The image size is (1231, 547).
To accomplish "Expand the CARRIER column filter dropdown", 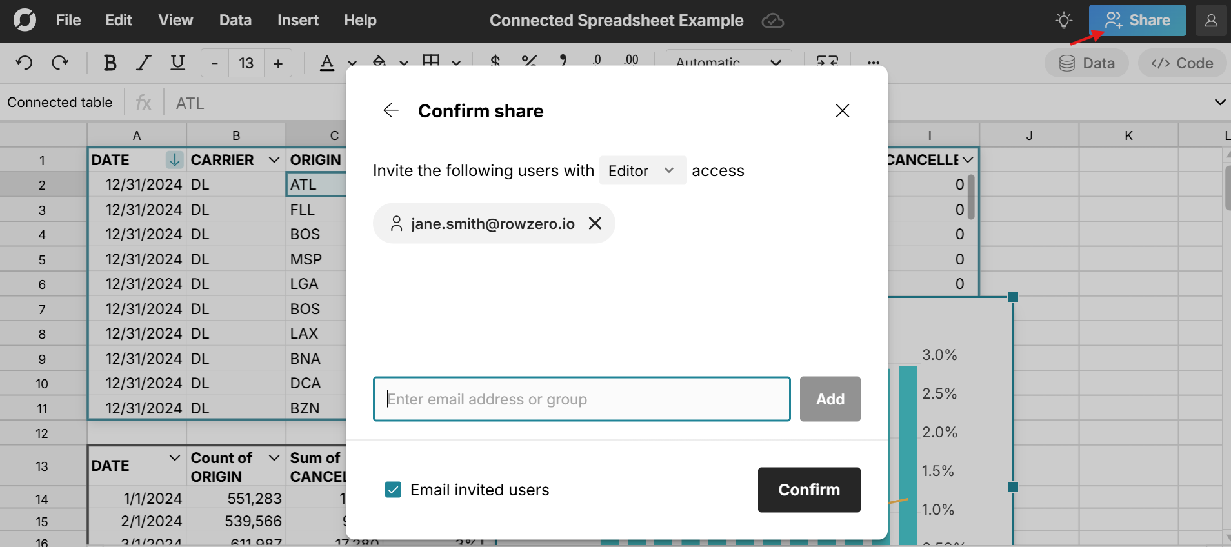I will [274, 159].
